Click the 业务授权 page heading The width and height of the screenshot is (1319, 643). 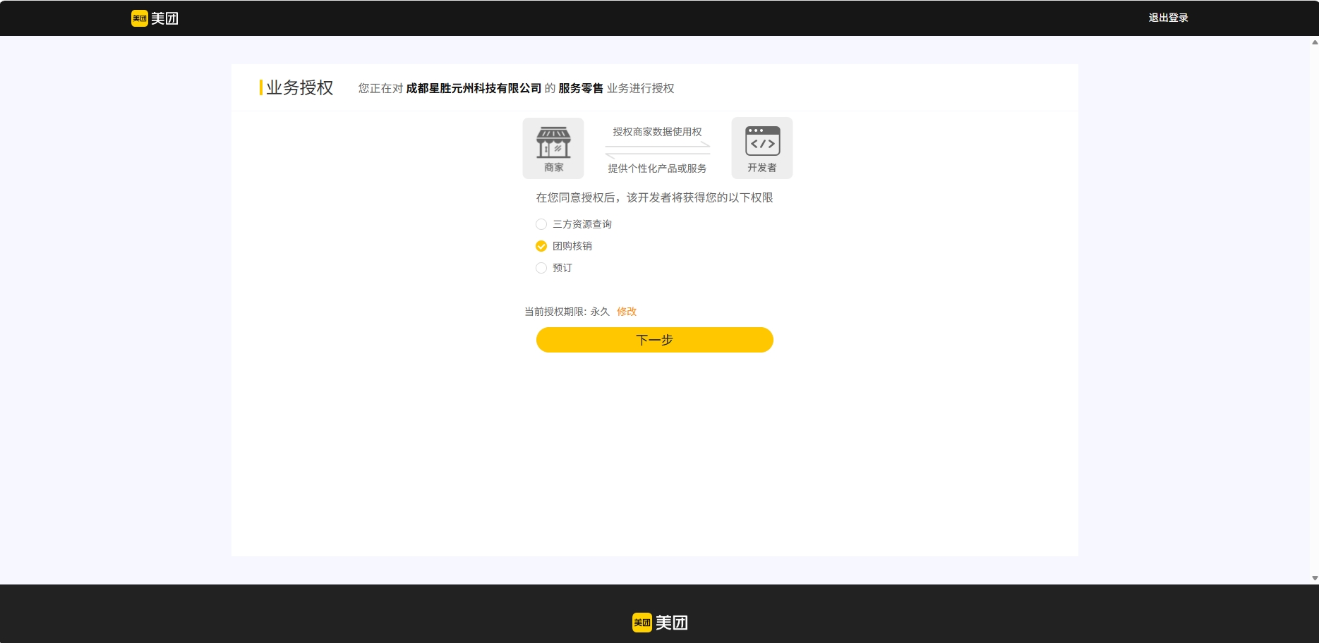[x=299, y=87]
